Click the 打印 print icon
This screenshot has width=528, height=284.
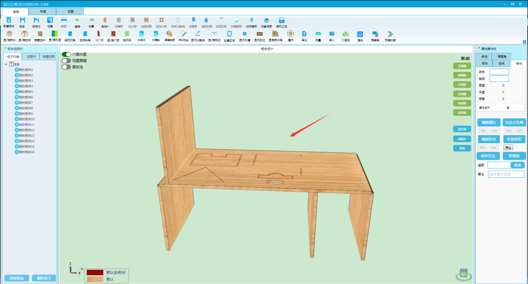point(64,20)
